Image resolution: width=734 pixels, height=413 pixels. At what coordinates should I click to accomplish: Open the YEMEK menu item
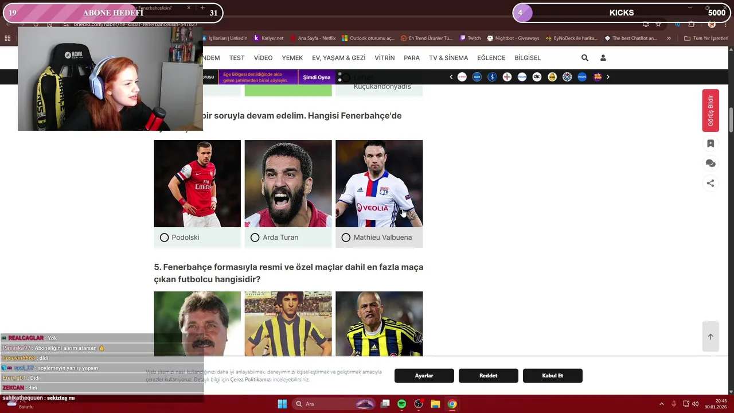click(292, 58)
